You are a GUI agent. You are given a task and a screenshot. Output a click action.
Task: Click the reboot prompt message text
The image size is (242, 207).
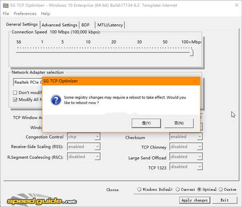125,100
